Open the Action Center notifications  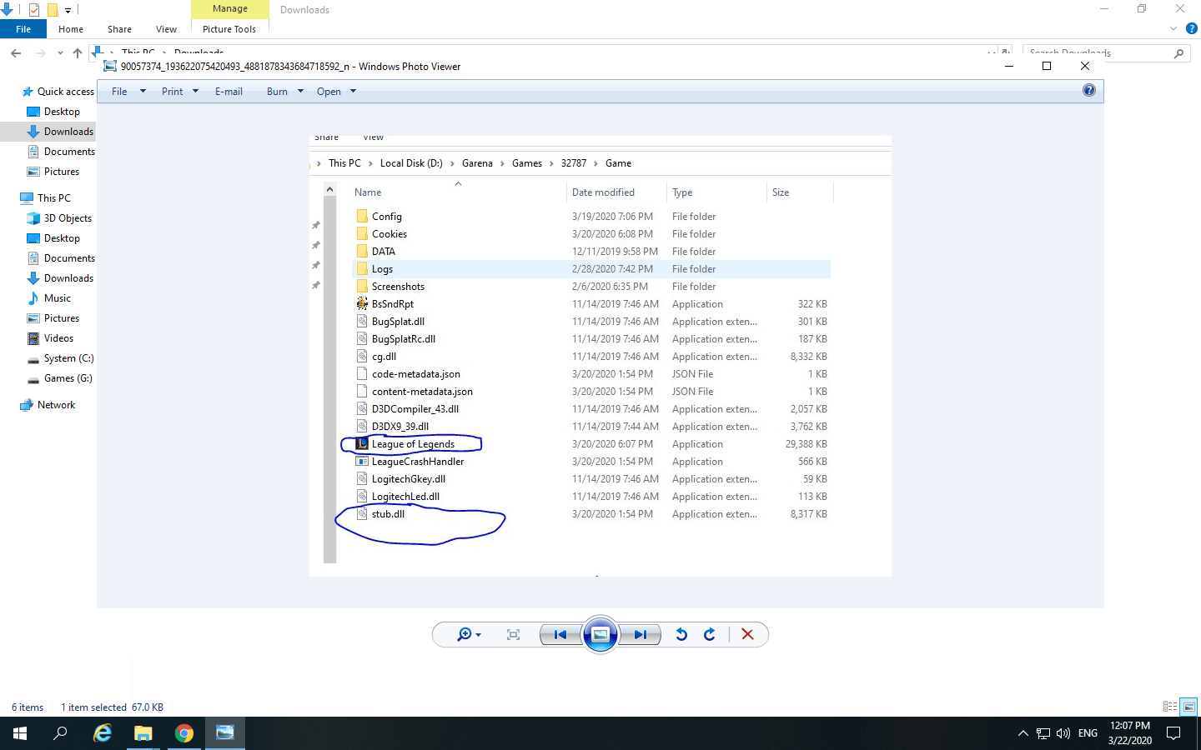click(x=1173, y=733)
